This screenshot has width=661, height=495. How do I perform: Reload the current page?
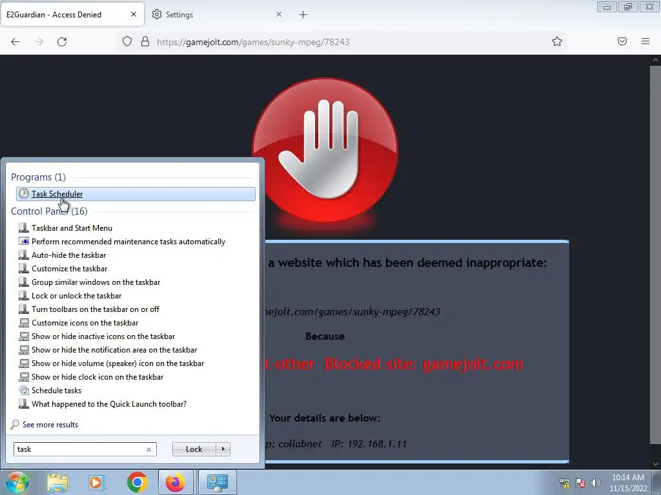[62, 42]
